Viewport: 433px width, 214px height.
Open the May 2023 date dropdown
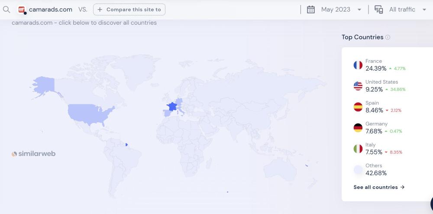[340, 10]
